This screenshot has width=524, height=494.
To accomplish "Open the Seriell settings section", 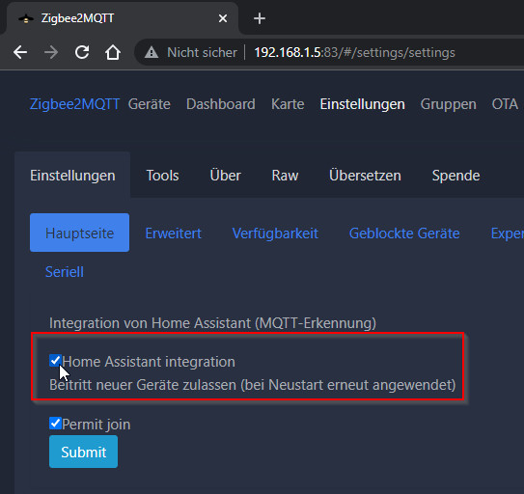I will (x=65, y=272).
